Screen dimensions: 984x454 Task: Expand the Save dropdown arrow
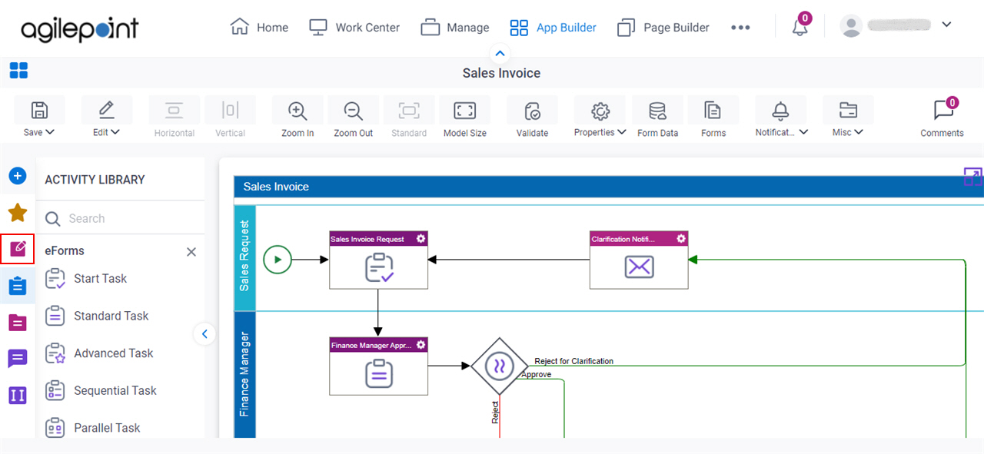coord(50,132)
